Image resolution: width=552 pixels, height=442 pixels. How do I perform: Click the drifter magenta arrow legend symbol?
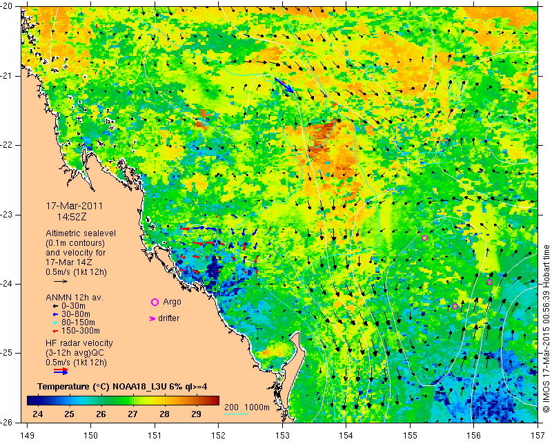pyautogui.click(x=152, y=318)
